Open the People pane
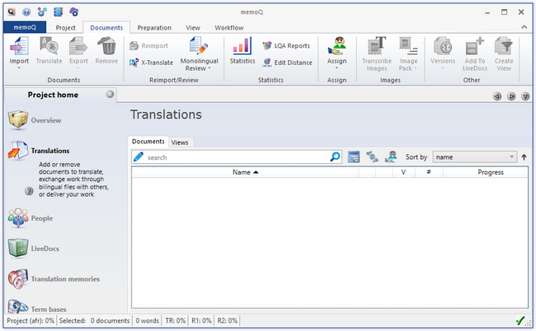The width and height of the screenshot is (536, 331). click(x=31, y=218)
